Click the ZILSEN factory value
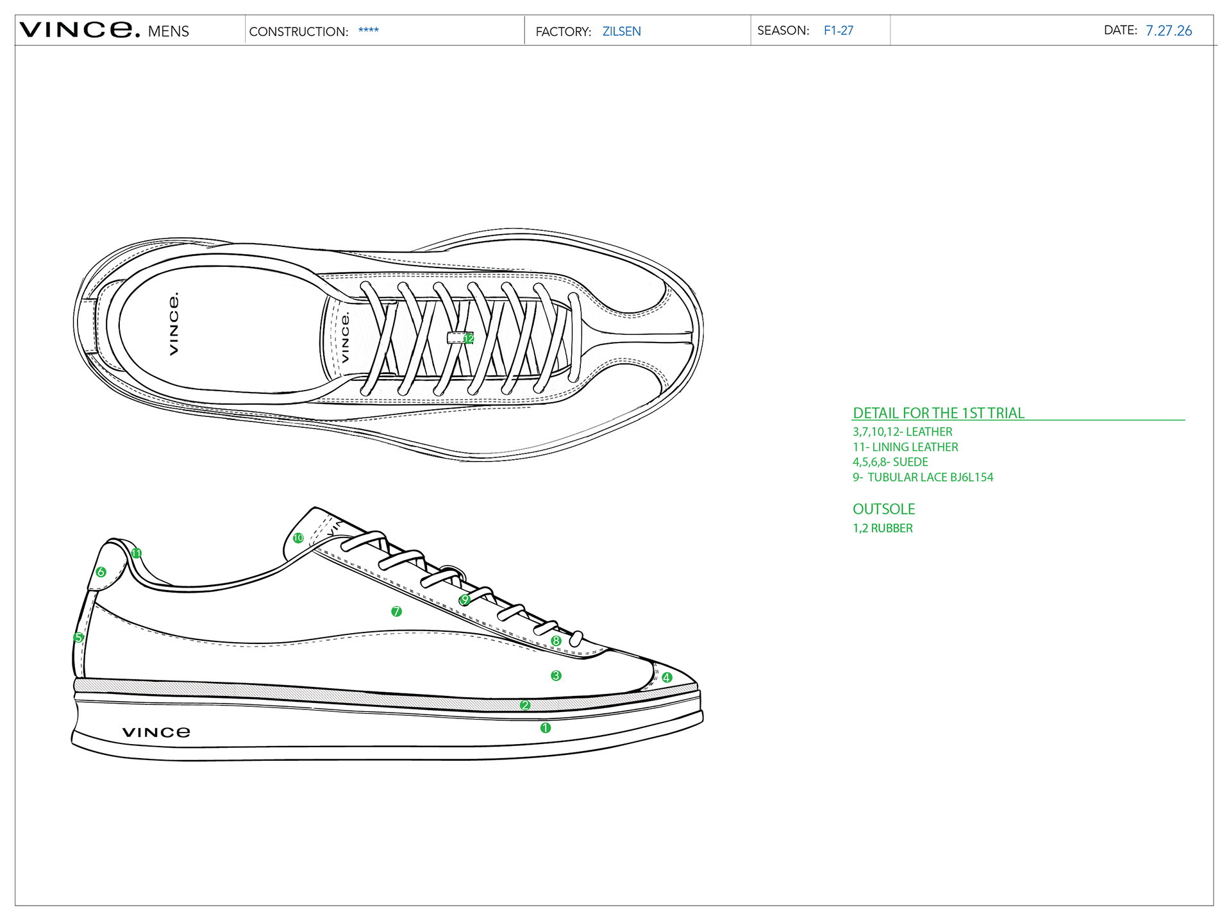This screenshot has width=1231, height=923. coord(621,31)
